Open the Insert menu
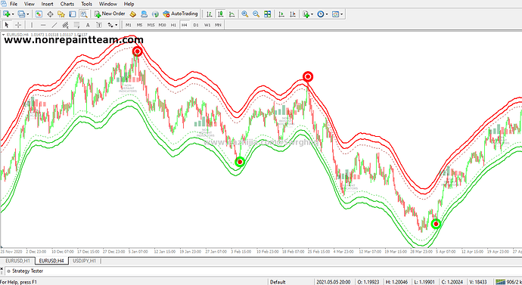The height and width of the screenshot is (285, 522). [x=47, y=4]
